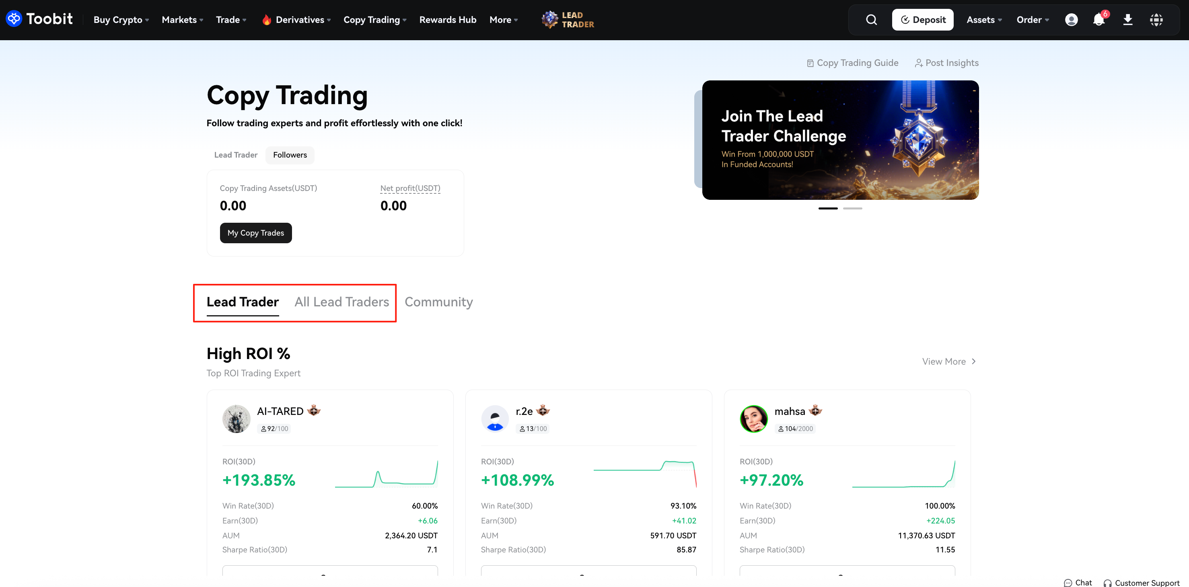
Task: Click the 13/100 followers count
Action: click(533, 429)
